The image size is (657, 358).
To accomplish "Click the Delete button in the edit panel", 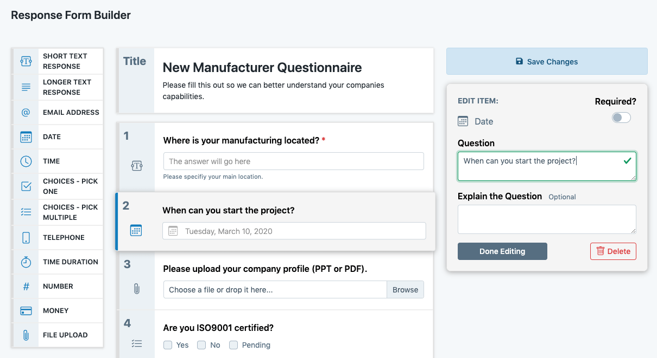I will pyautogui.click(x=613, y=251).
